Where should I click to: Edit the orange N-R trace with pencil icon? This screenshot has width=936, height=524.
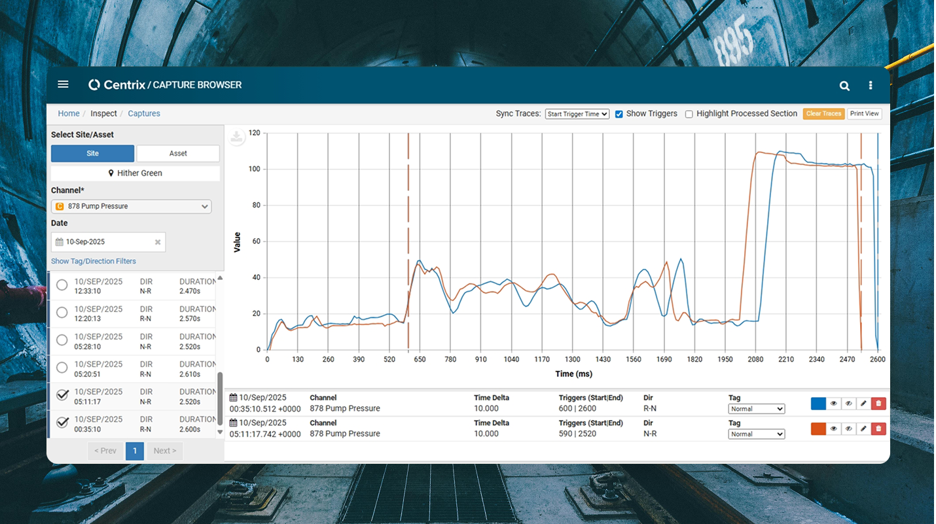(x=863, y=429)
